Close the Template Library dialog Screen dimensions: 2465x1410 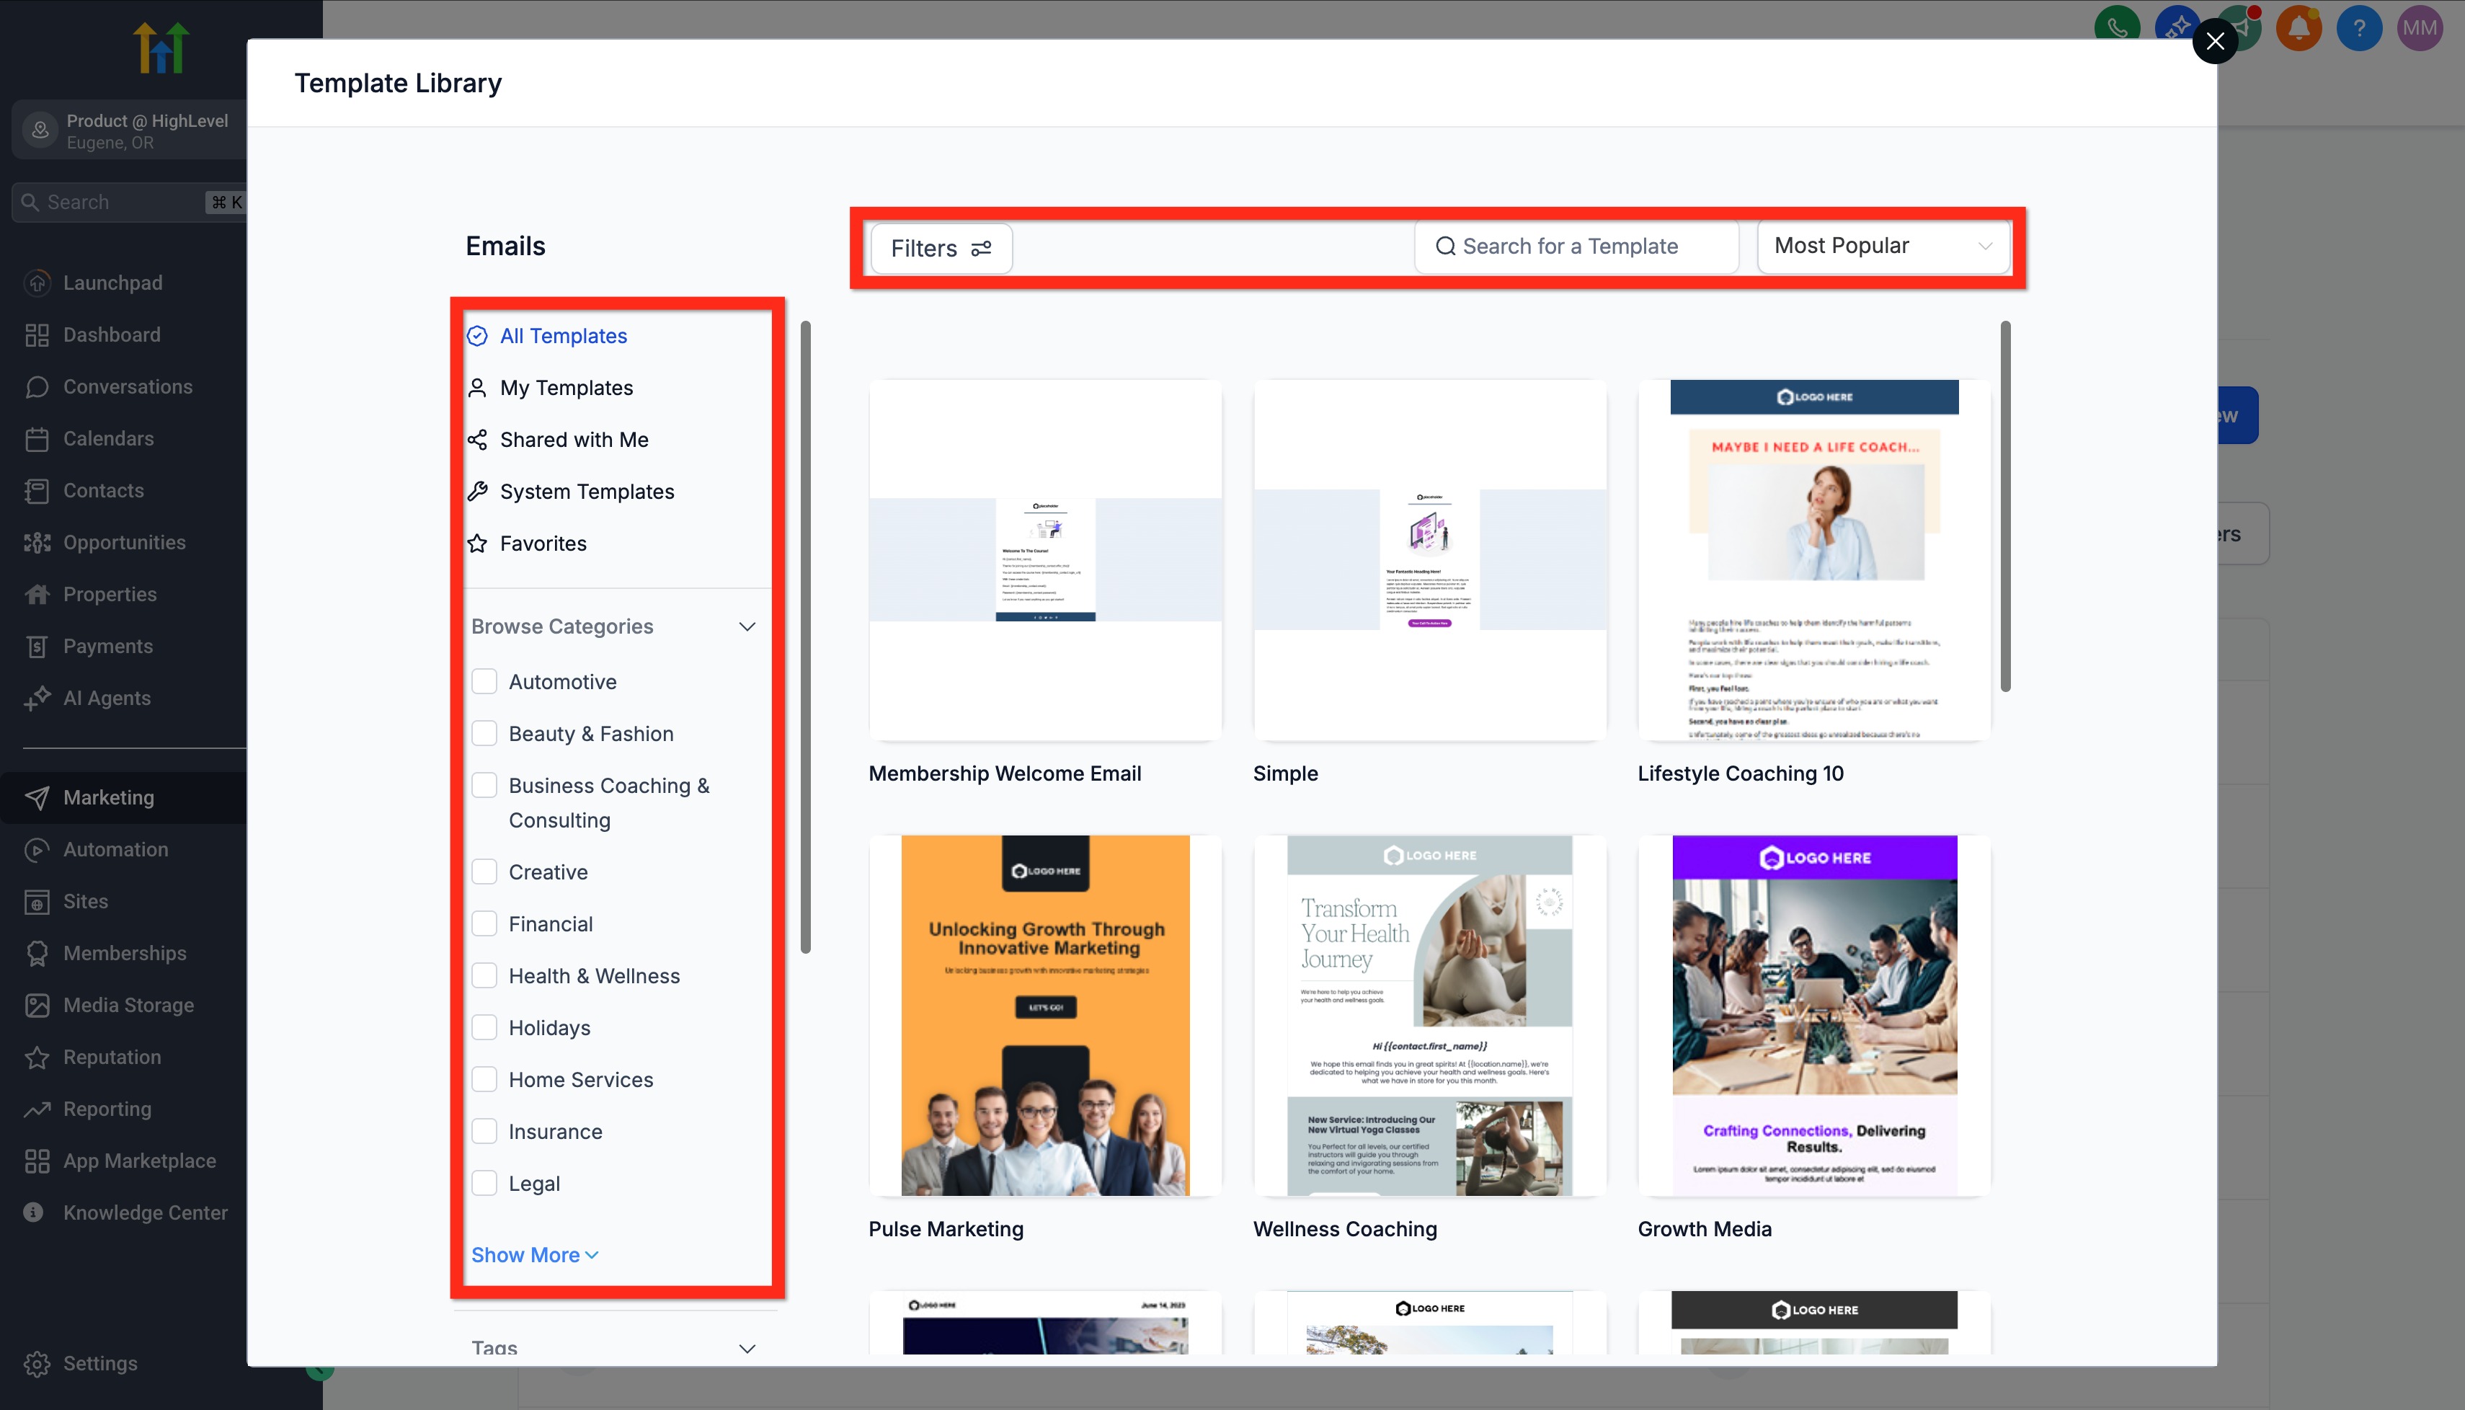click(x=2214, y=42)
